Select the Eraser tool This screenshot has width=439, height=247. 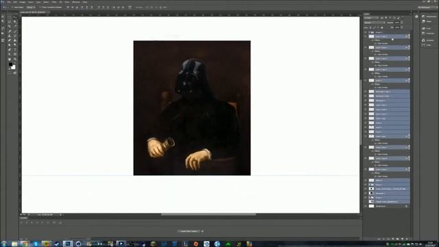(9, 40)
